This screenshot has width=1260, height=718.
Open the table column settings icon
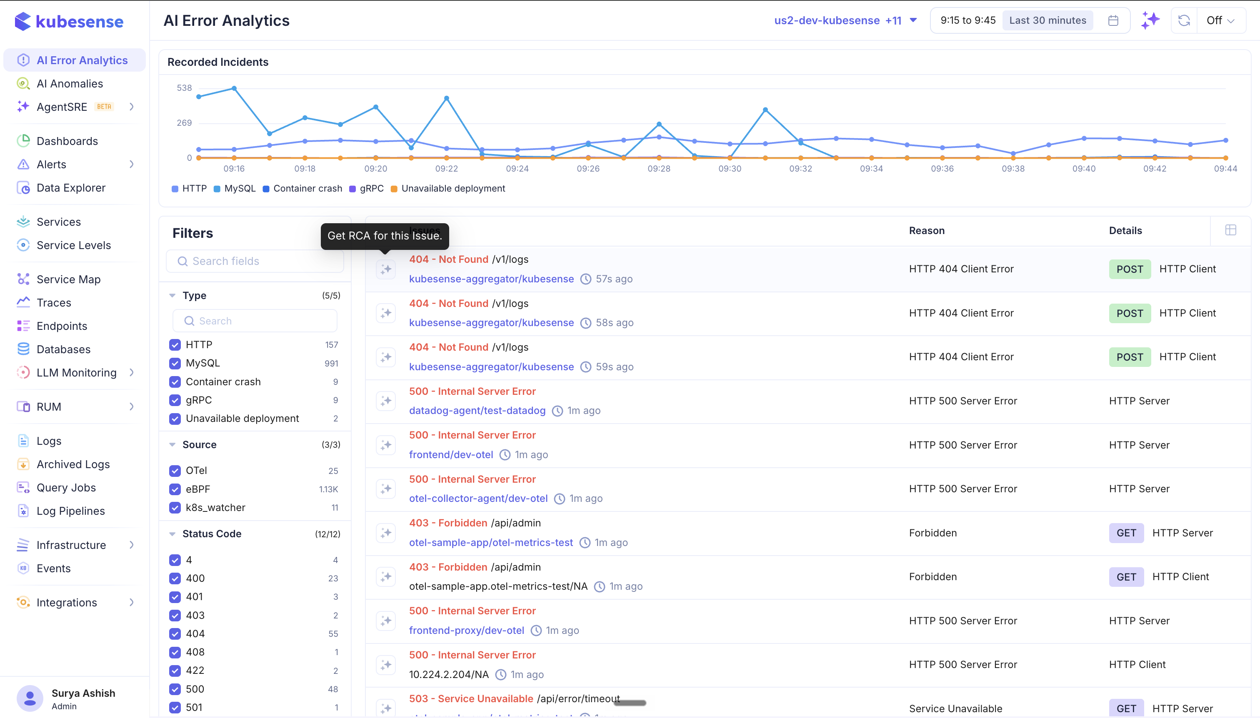pyautogui.click(x=1230, y=230)
